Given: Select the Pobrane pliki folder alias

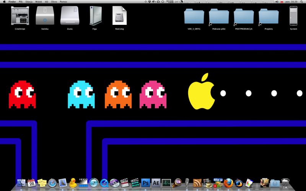Looking at the screenshot, I should [x=219, y=16].
